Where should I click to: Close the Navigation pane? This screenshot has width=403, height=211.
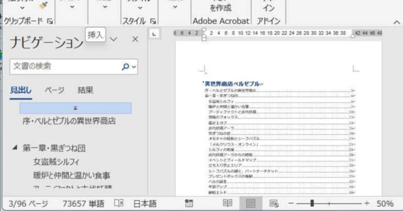pos(135,39)
